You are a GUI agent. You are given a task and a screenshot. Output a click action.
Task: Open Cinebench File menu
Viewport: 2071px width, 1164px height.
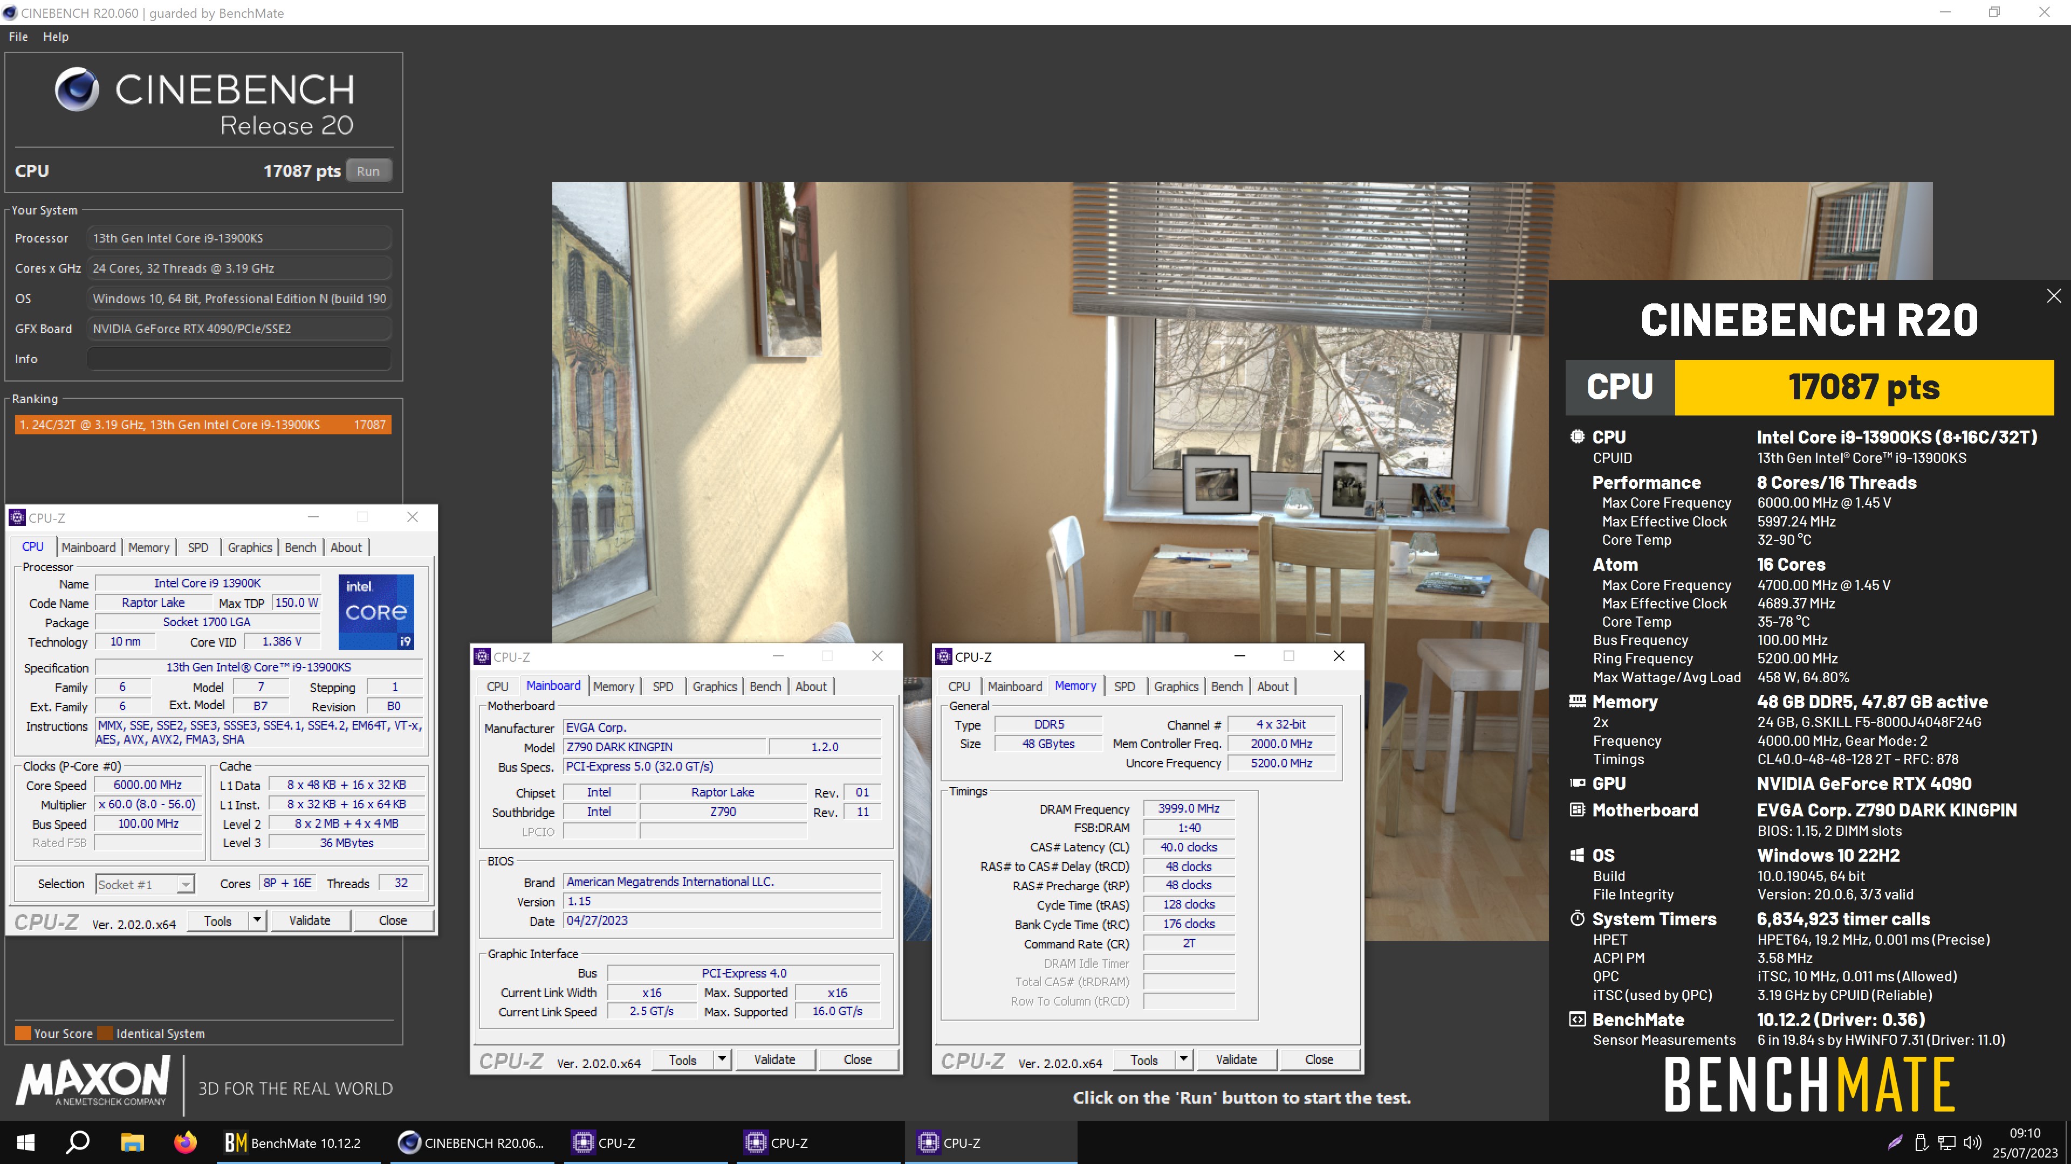pyautogui.click(x=18, y=36)
